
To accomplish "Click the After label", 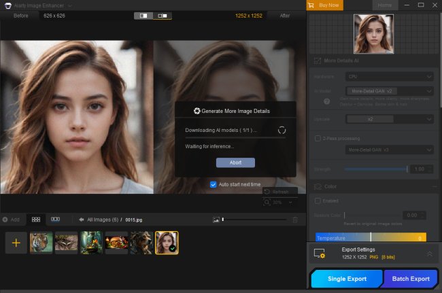I will [x=285, y=16].
